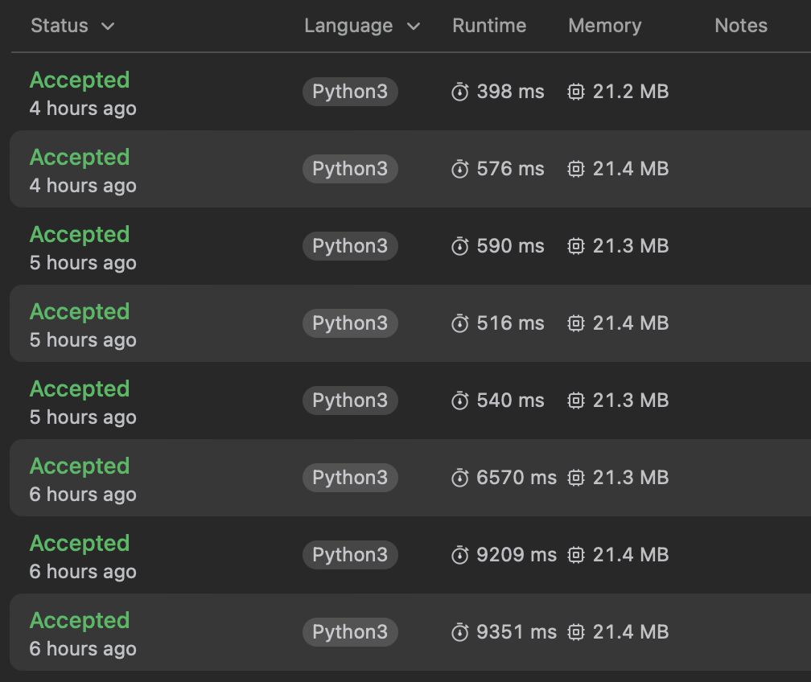Click the Runtime column header
Screen dimensions: 811x682
(489, 26)
